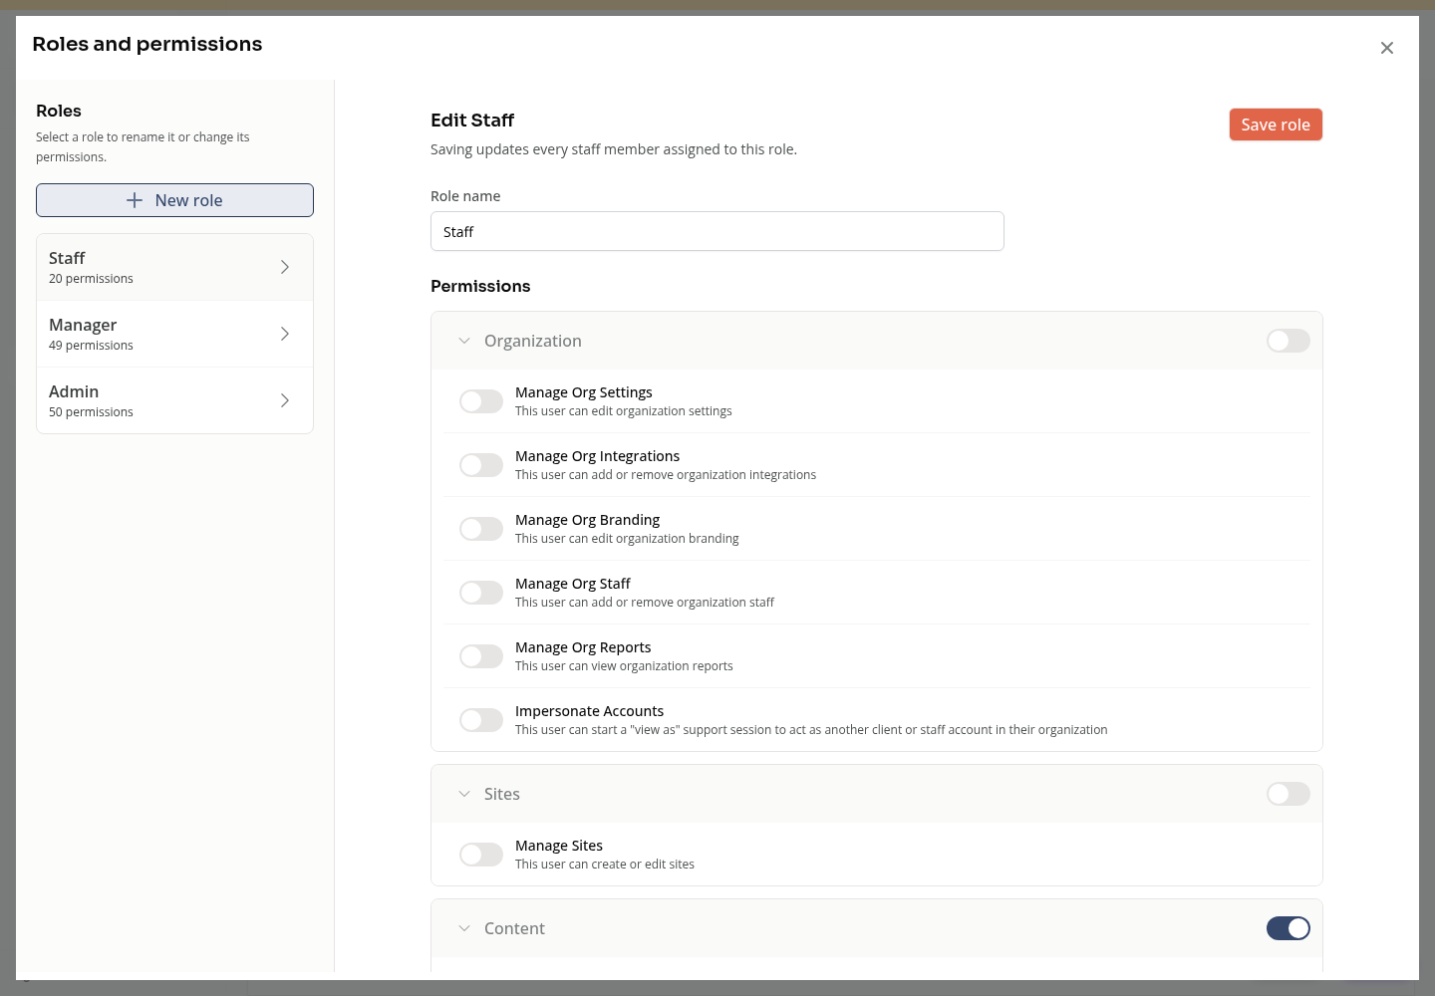Screen dimensions: 1435x996
Task: Click the Permissions heading
Action: tap(480, 286)
